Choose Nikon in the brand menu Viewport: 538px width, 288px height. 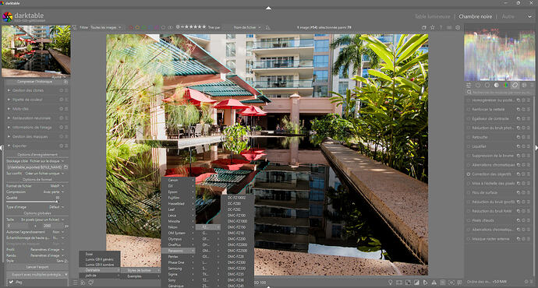tap(178, 227)
